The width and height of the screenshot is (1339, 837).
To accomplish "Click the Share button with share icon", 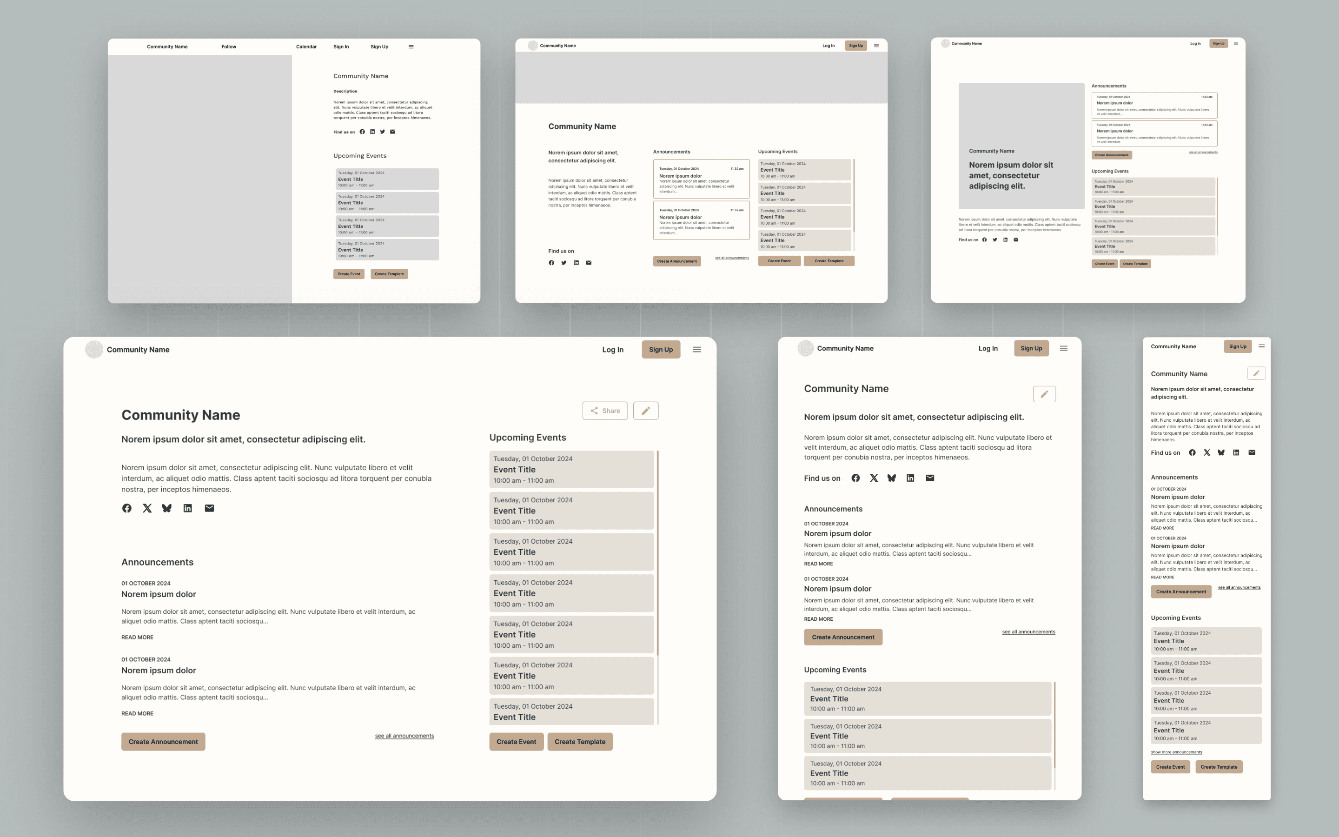I will 605,411.
